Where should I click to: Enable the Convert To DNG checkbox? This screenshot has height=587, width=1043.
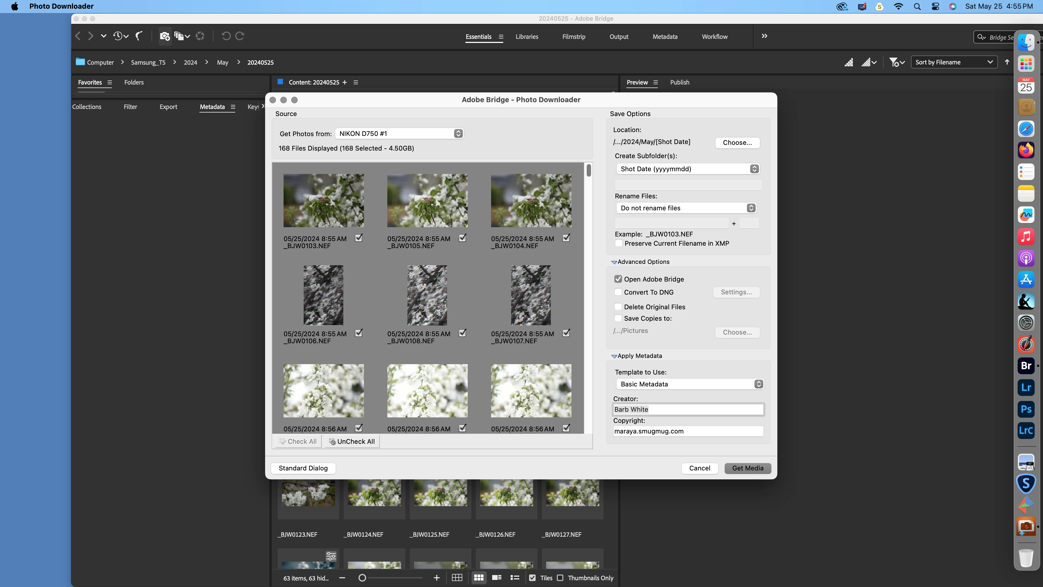click(x=618, y=292)
